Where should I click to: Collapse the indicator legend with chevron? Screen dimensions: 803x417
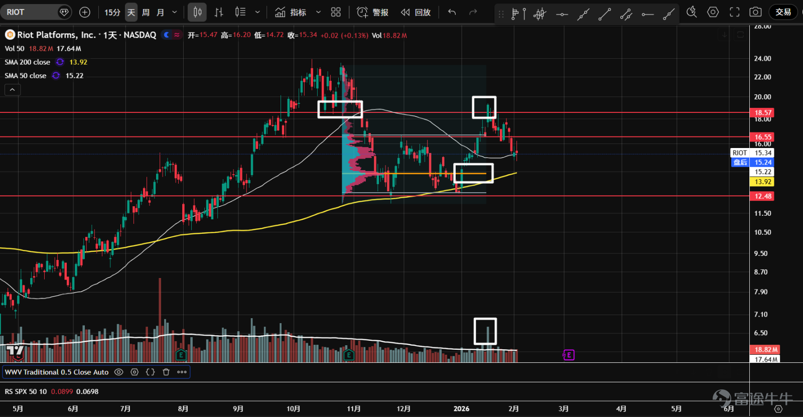pyautogui.click(x=13, y=90)
